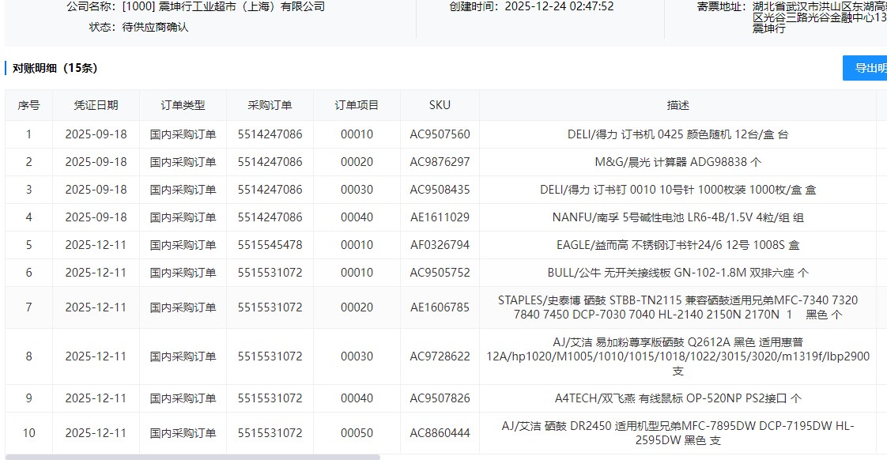Click the A4TECH 双飞燕 mouse description

[678, 398]
